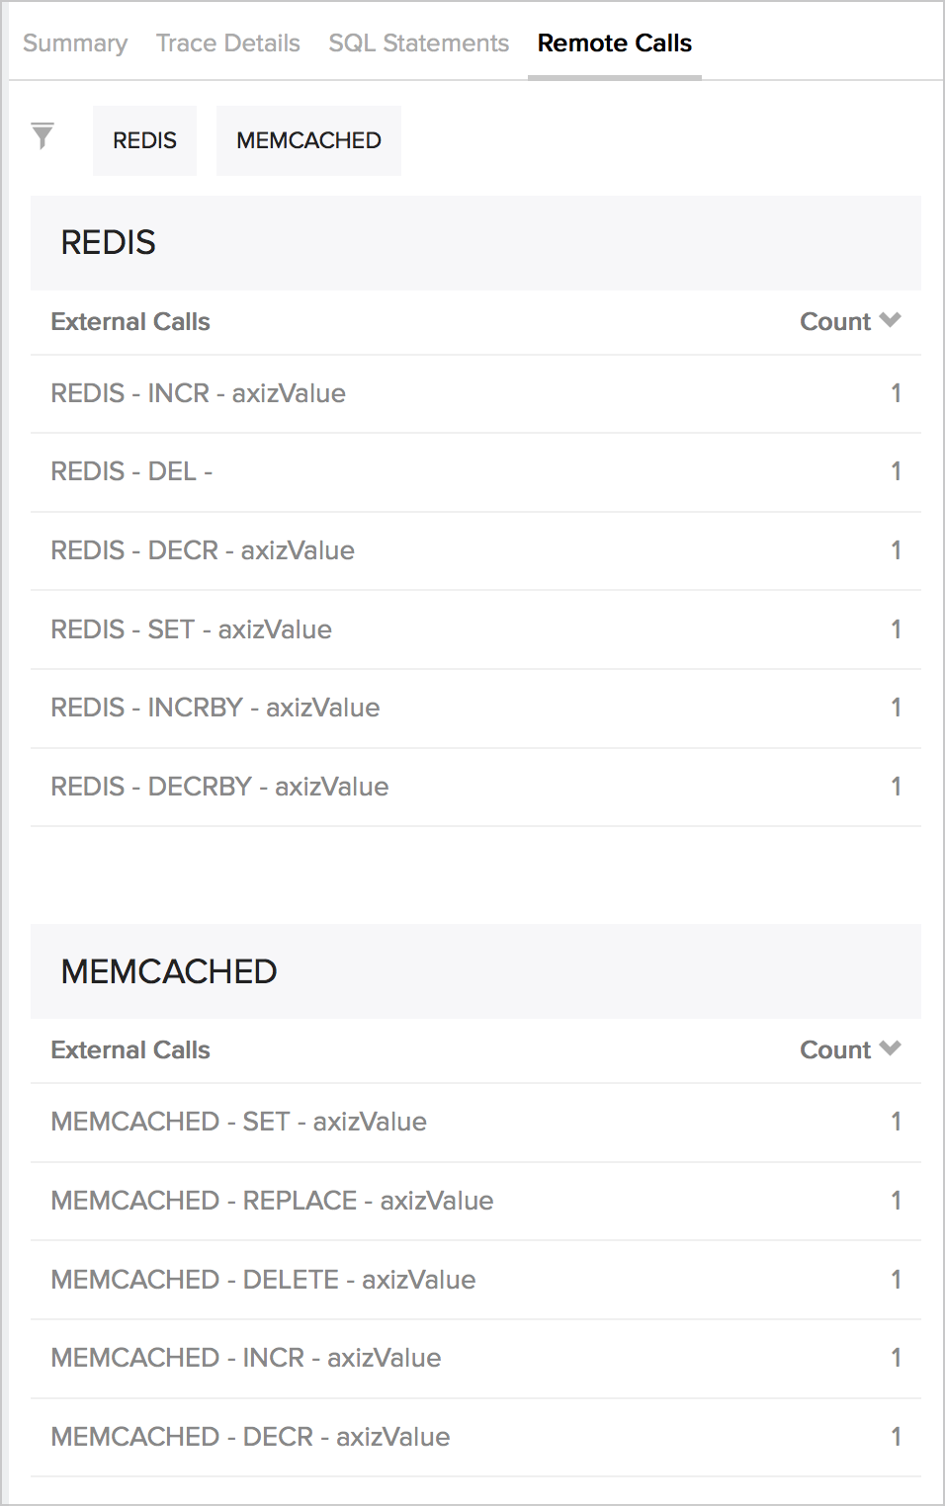This screenshot has width=945, height=1506.
Task: Go to the SQL Statements tab
Action: (419, 43)
